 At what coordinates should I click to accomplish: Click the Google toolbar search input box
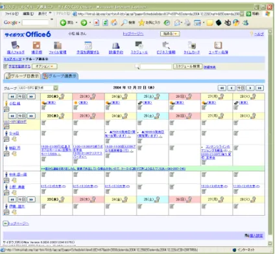(36, 22)
